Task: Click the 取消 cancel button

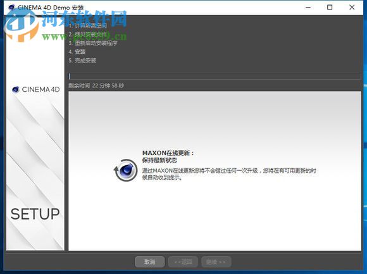Action: click(150, 262)
